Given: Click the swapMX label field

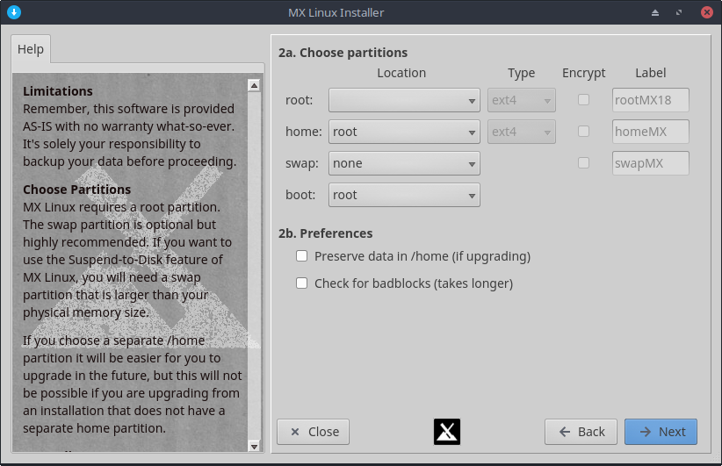Looking at the screenshot, I should [x=651, y=163].
